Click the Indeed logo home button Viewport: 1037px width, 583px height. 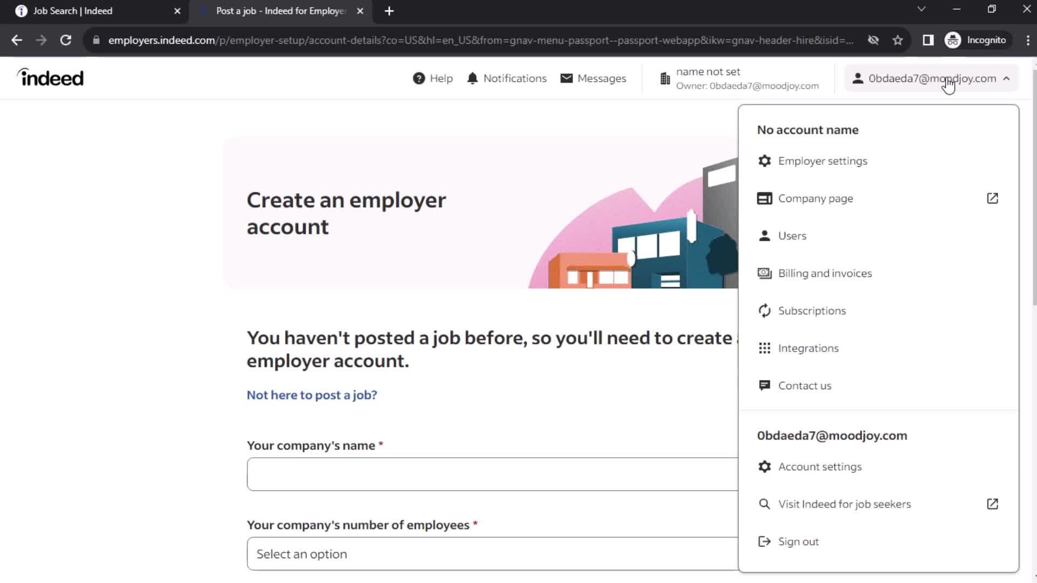click(x=50, y=78)
